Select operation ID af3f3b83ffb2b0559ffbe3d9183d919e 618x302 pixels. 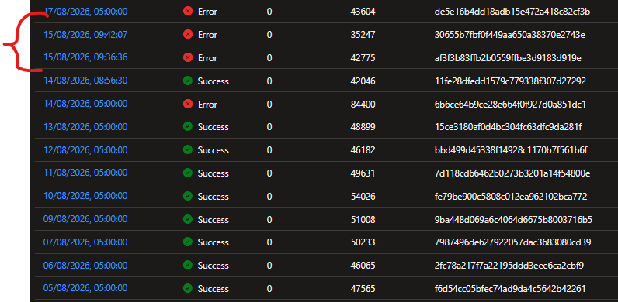coord(508,58)
